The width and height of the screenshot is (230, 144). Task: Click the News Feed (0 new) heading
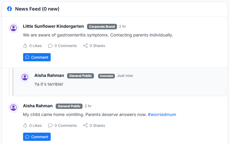[x=37, y=9]
